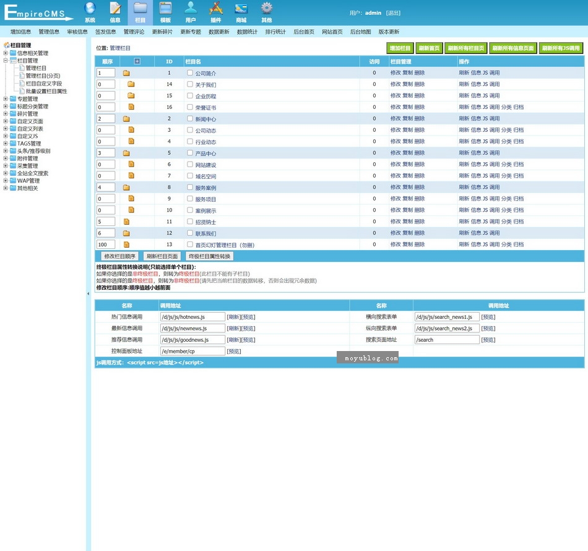Check the 首页幻灯管理栏目 checkbox

pos(190,244)
